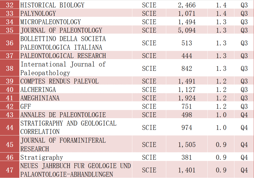Click citation count 5,094 cell
Image resolution: width=254 pixels, height=178 pixels.
point(187,30)
